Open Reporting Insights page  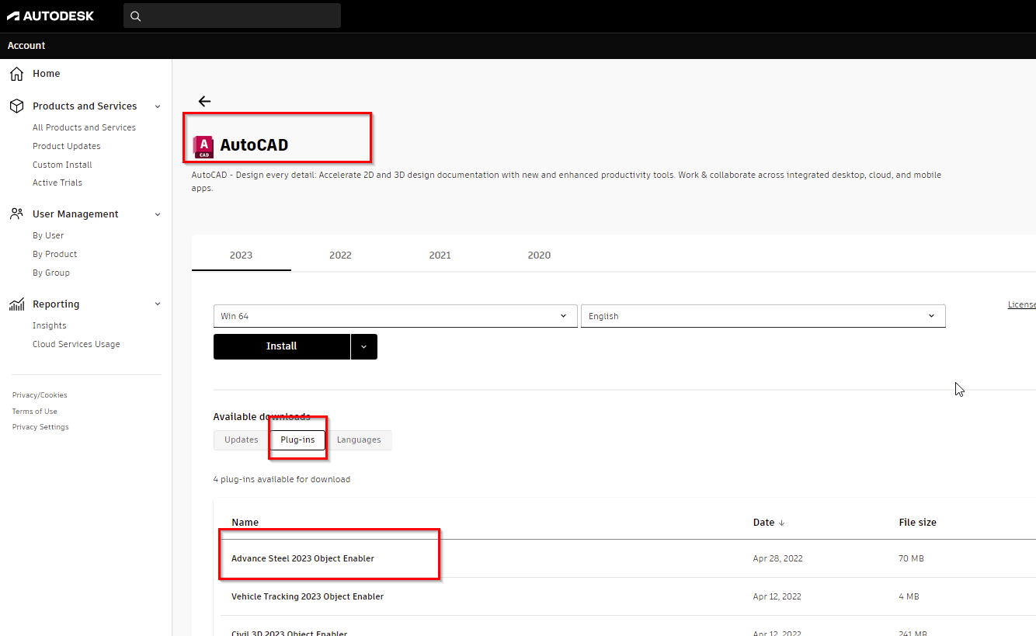point(50,325)
